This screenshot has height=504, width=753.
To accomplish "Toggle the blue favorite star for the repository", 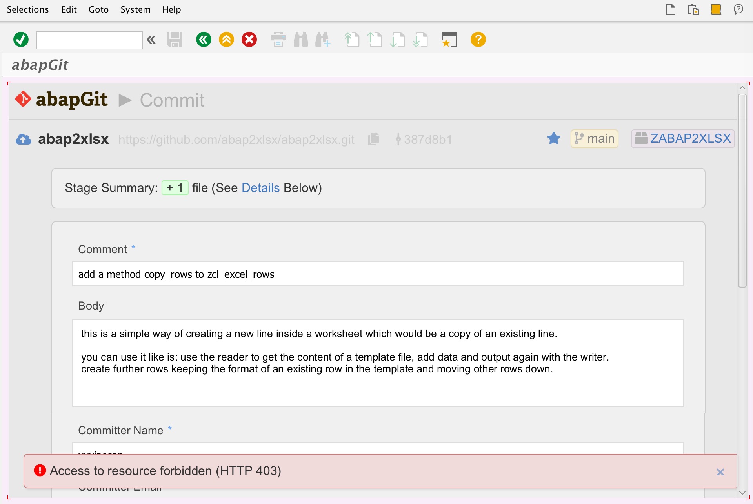I will pyautogui.click(x=554, y=138).
